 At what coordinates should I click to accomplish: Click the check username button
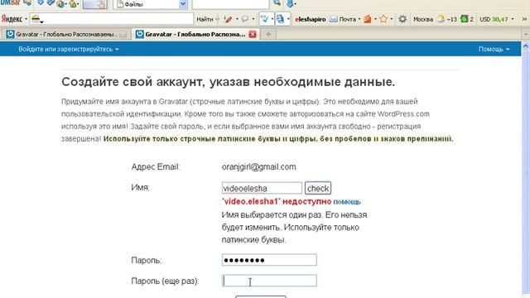318,188
